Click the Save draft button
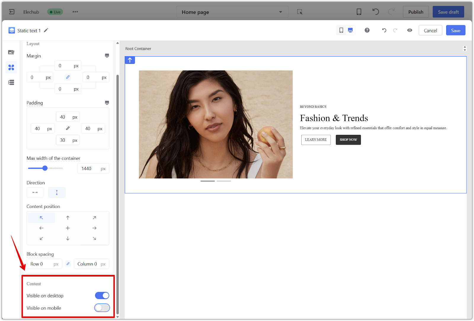 pos(448,12)
